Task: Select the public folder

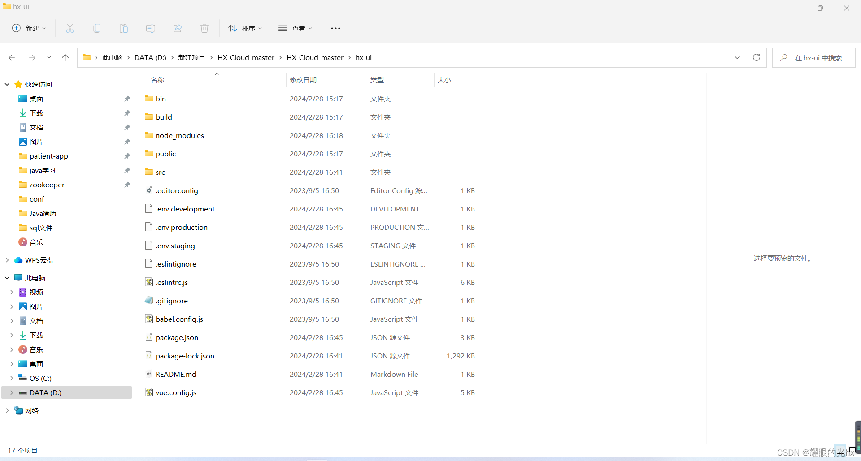Action: coord(165,154)
